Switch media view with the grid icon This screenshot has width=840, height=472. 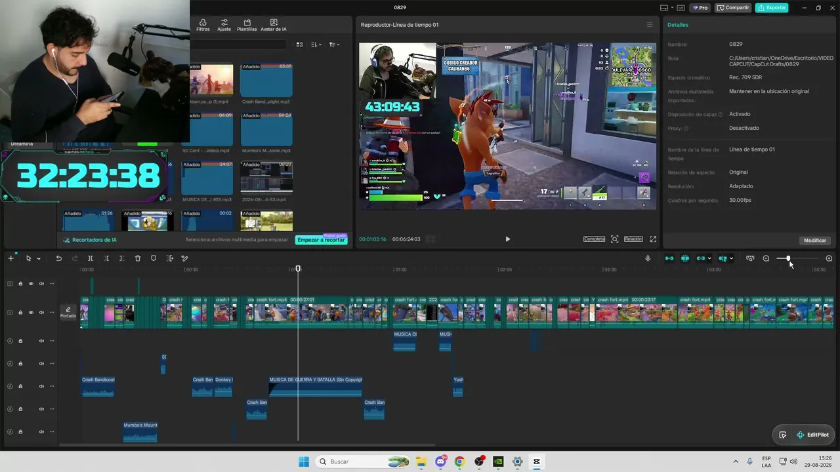coord(299,45)
